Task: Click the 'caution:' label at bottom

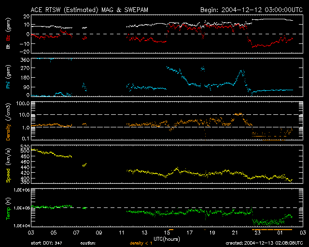Action: (x=88, y=243)
